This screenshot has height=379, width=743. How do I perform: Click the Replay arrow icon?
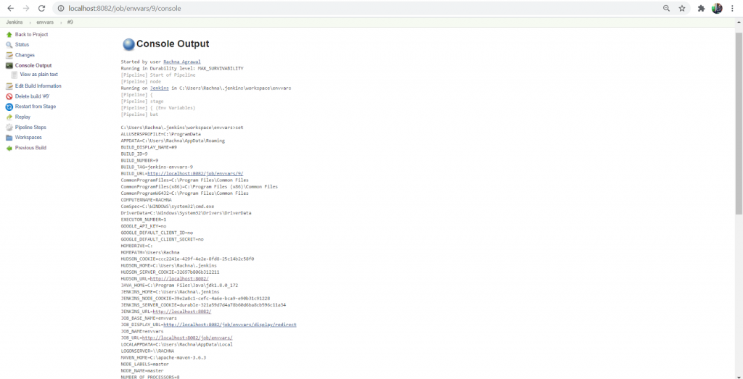[x=9, y=117]
